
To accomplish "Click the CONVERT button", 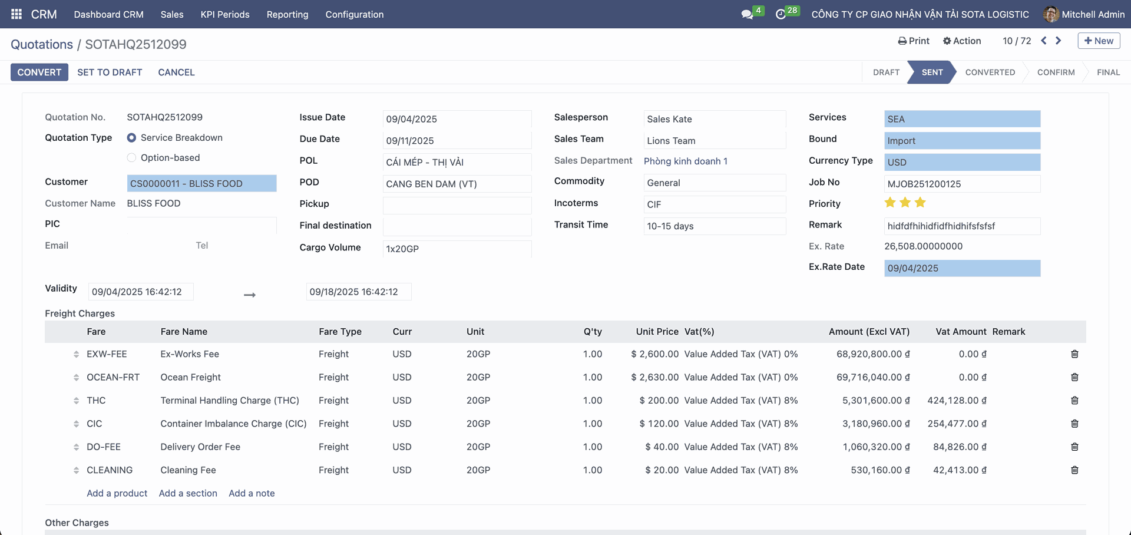I will coord(39,72).
